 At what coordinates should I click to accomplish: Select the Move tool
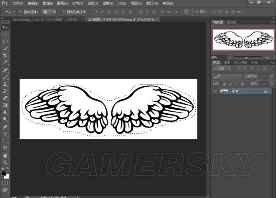click(5, 27)
